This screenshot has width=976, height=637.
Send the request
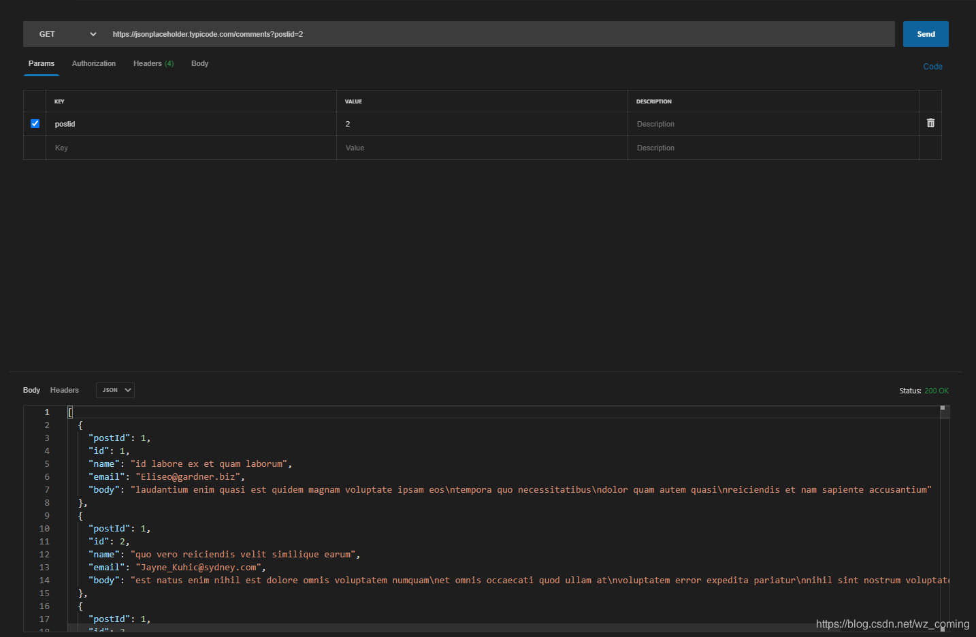(926, 34)
